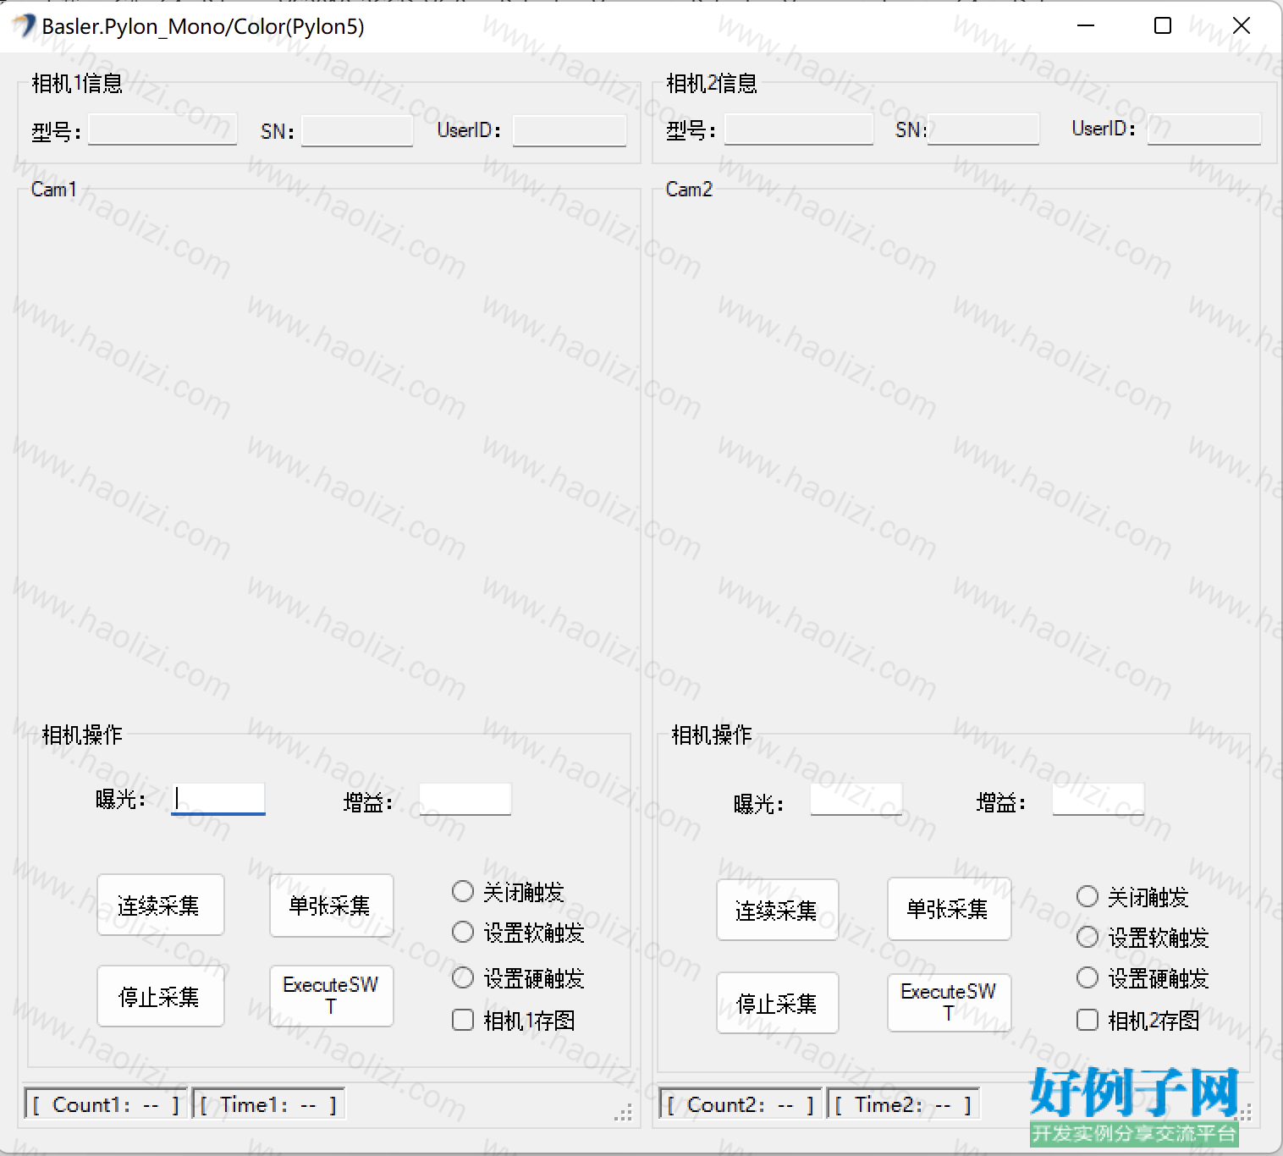Select camera 1 设置软触发 radio button
The image size is (1283, 1156).
coord(463,932)
